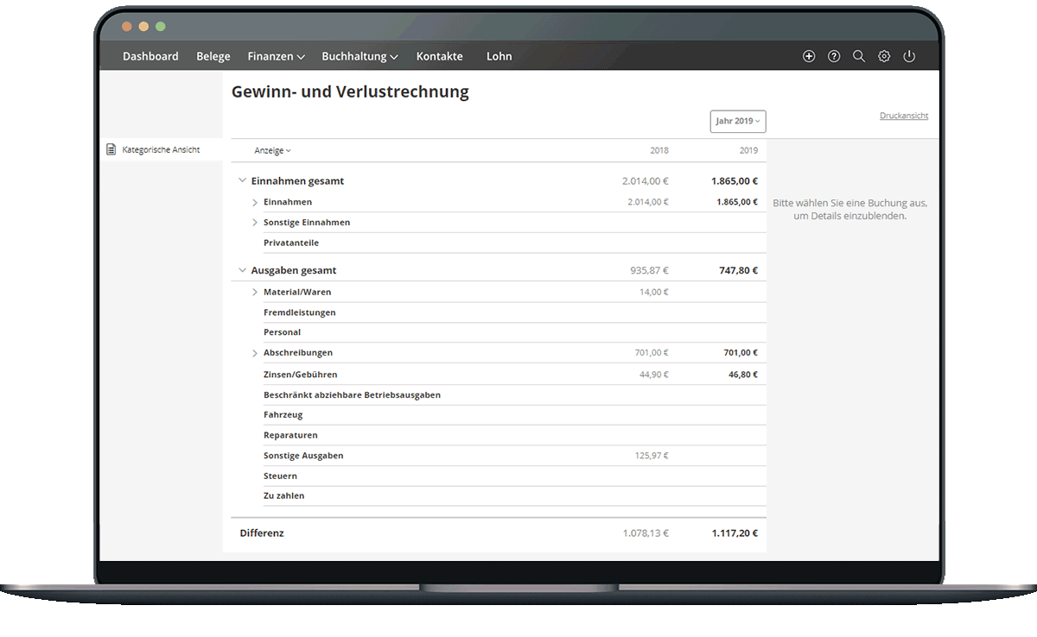Open settings gear icon
The height and width of the screenshot is (637, 1037).
point(884,56)
